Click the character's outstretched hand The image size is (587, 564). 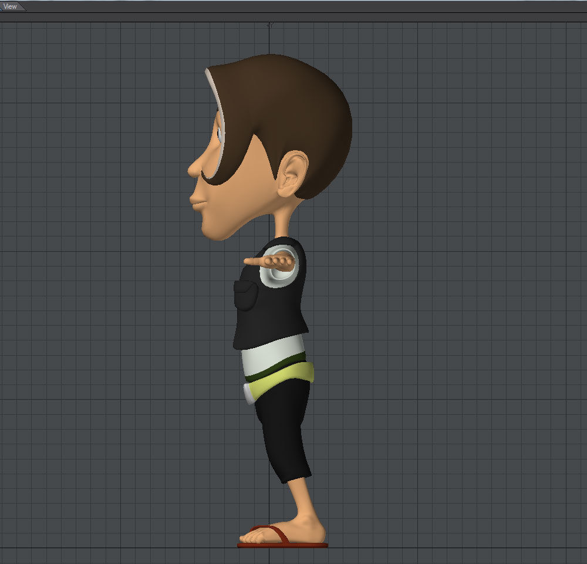click(269, 261)
